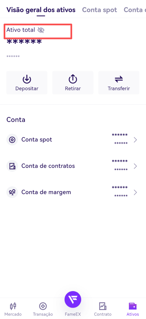Click the Conta de margem scale icon
The width and height of the screenshot is (146, 319).
[x=12, y=192]
